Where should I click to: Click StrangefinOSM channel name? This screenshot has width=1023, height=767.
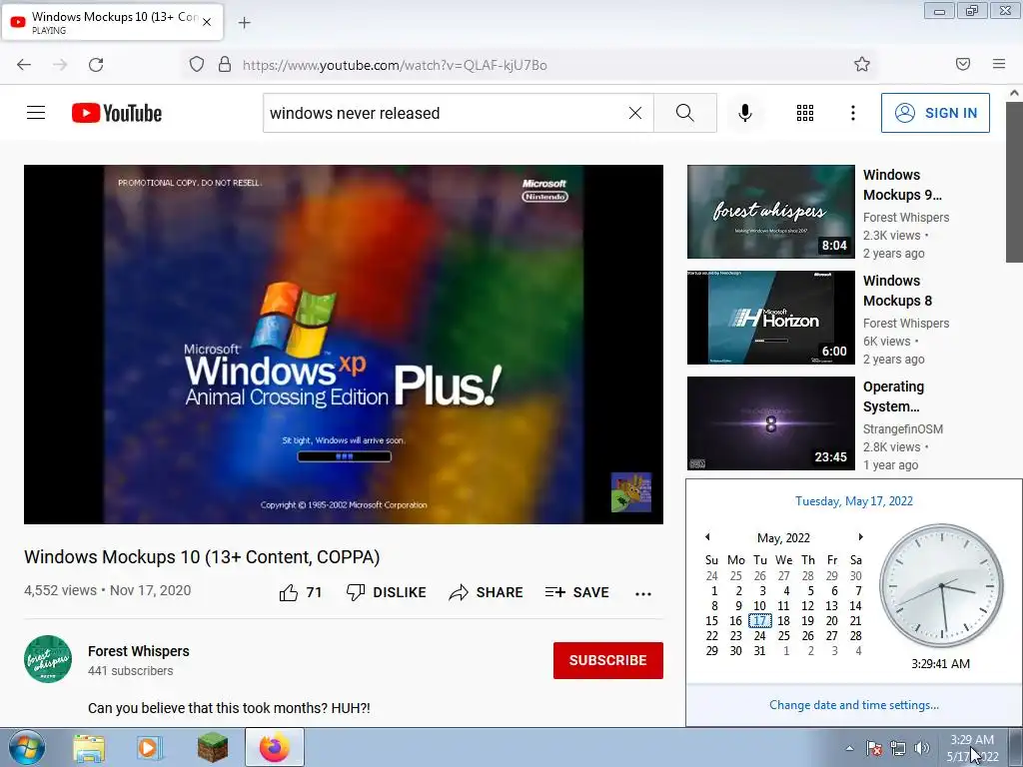(903, 428)
